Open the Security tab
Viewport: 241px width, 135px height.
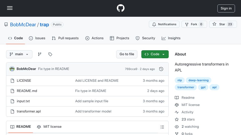tap(145, 38)
